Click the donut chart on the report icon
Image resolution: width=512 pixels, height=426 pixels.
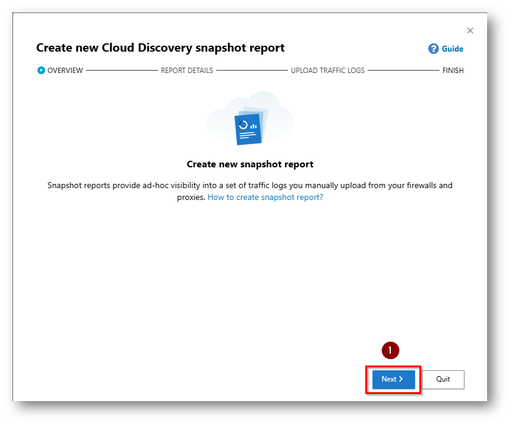point(243,125)
